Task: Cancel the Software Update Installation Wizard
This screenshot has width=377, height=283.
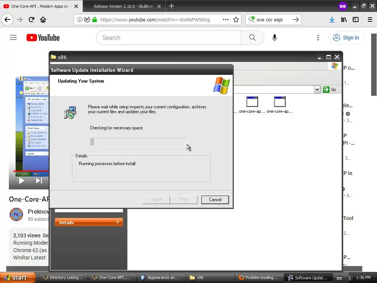Action: pyautogui.click(x=215, y=199)
